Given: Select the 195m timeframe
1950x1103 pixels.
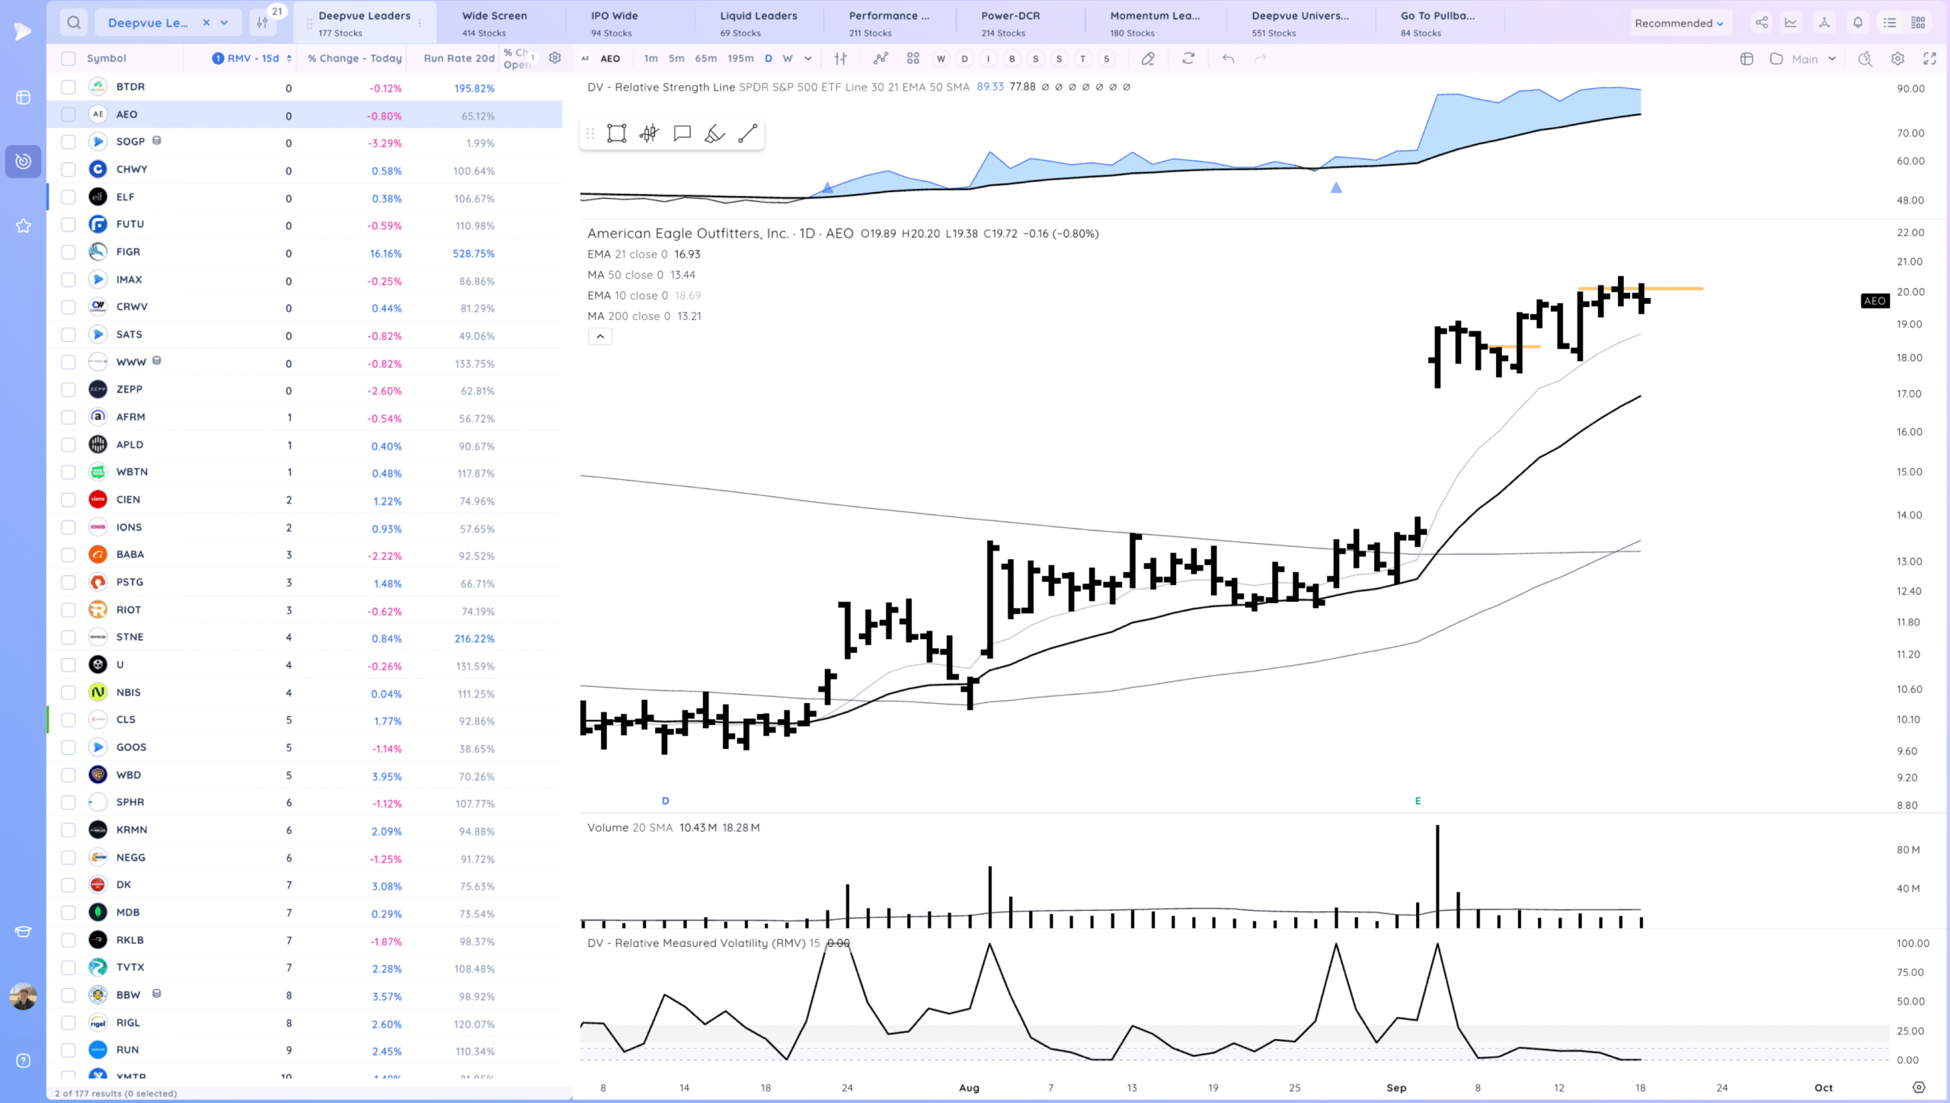Looking at the screenshot, I should [x=740, y=59].
